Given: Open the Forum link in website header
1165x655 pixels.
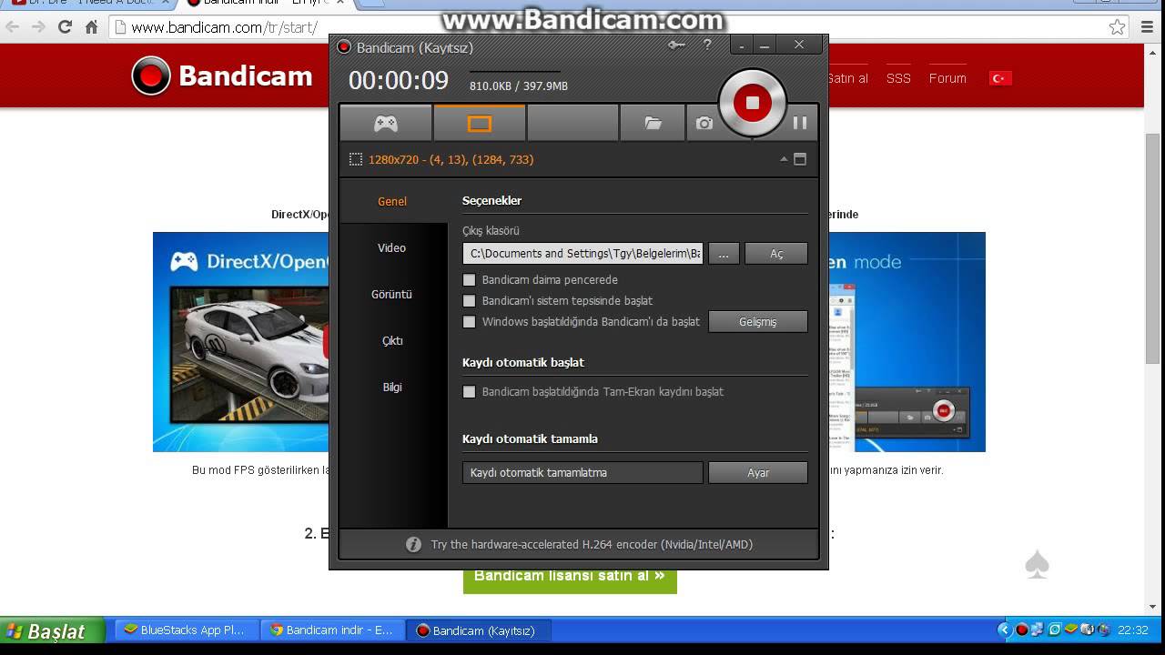Looking at the screenshot, I should pyautogui.click(x=947, y=78).
